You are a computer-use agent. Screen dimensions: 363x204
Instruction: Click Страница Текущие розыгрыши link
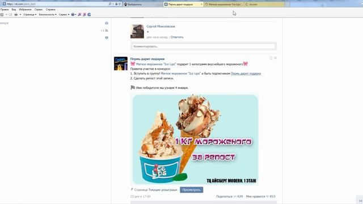tap(155, 190)
